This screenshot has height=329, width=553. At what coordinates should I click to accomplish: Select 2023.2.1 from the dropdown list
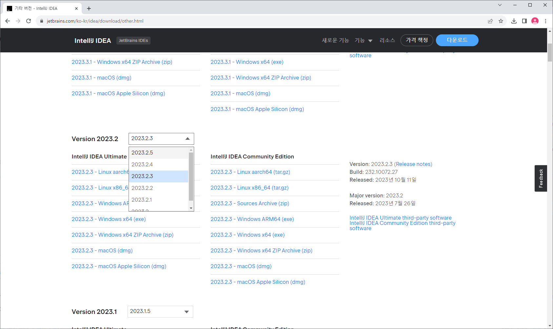coord(159,200)
